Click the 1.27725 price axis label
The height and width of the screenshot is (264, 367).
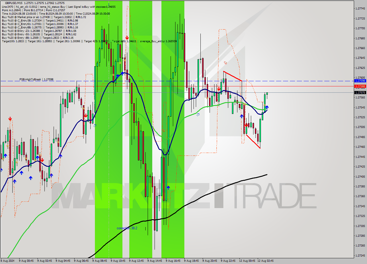tap(360, 18)
